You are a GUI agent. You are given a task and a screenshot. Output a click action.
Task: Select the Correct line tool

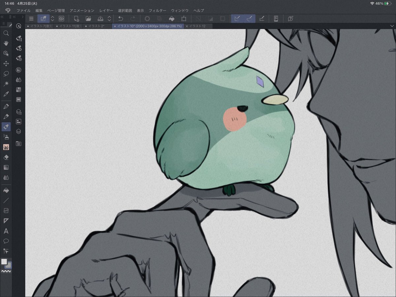click(x=6, y=251)
